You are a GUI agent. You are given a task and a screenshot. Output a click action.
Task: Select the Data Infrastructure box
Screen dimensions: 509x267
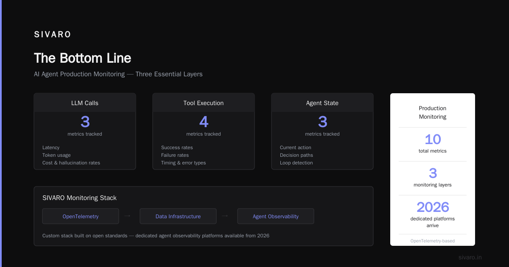click(178, 216)
